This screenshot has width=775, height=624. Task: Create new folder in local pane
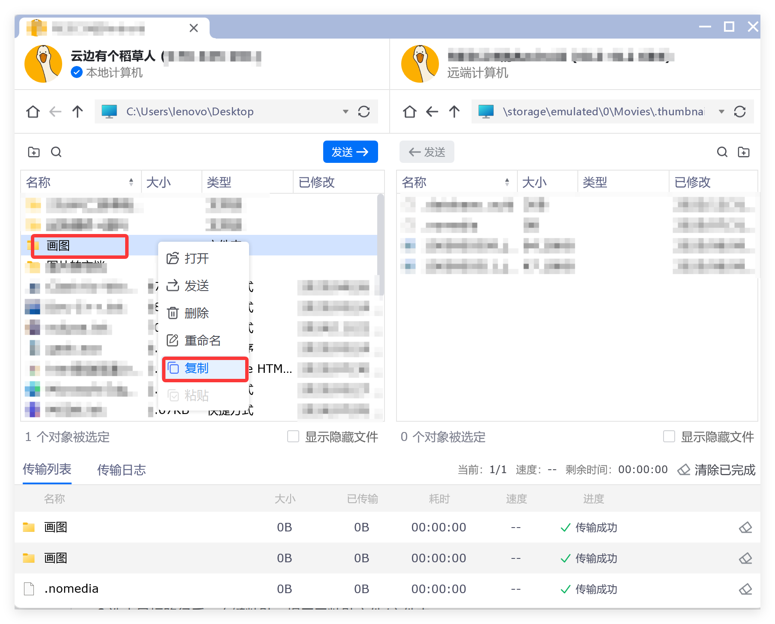pos(34,152)
